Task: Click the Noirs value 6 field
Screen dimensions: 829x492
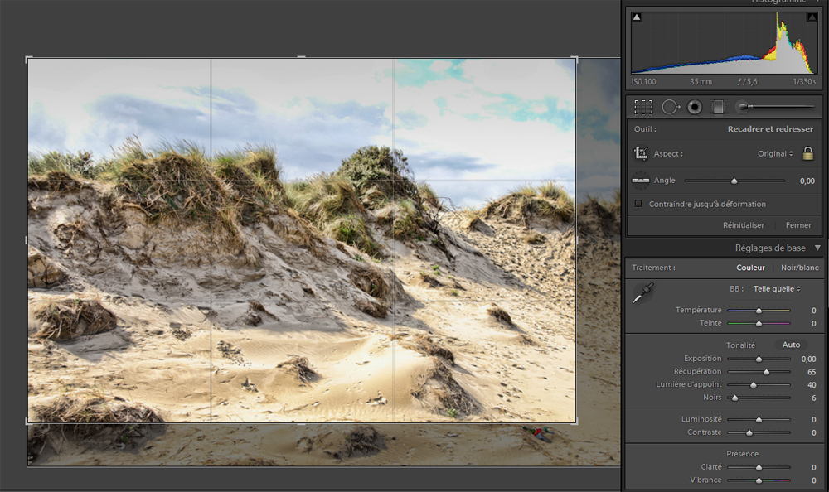Action: tap(814, 398)
